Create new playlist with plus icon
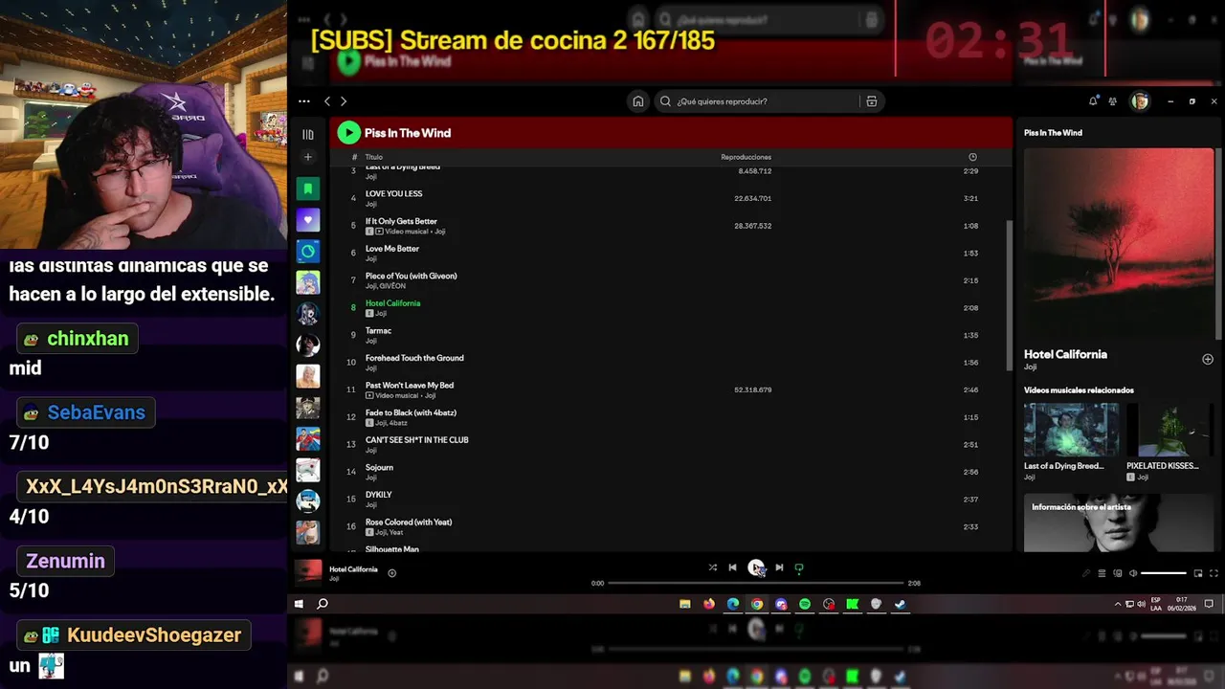The height and width of the screenshot is (689, 1225). pos(308,157)
